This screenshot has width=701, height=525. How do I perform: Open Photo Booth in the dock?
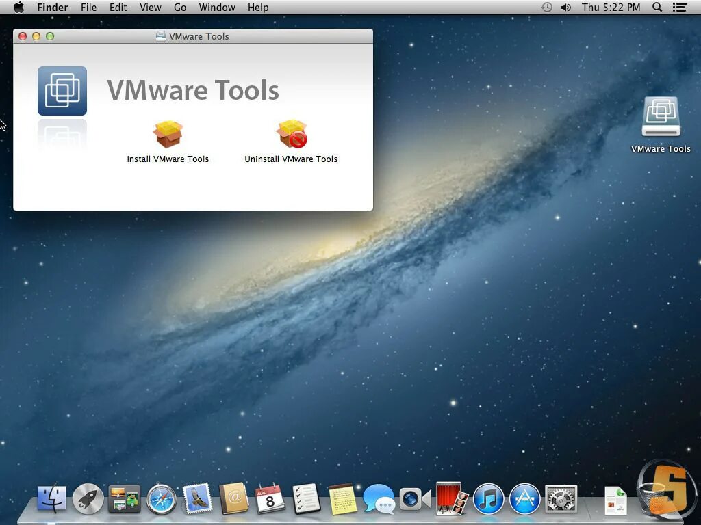click(452, 498)
